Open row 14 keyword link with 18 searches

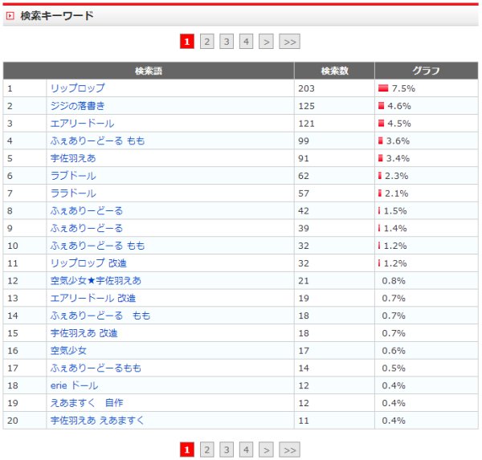click(x=100, y=315)
